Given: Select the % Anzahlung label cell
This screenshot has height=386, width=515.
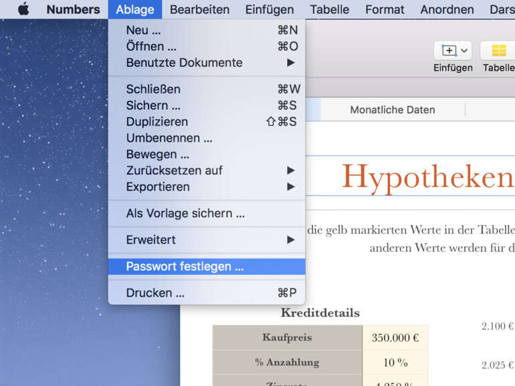Looking at the screenshot, I should tap(288, 362).
